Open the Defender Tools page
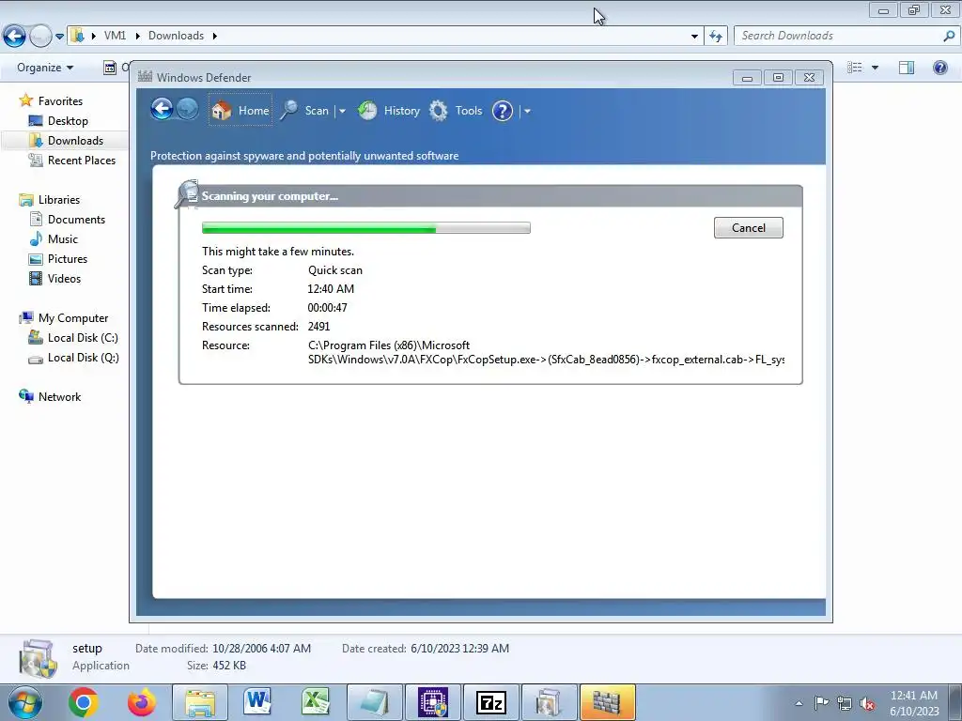The height and width of the screenshot is (721, 962). [x=456, y=111]
